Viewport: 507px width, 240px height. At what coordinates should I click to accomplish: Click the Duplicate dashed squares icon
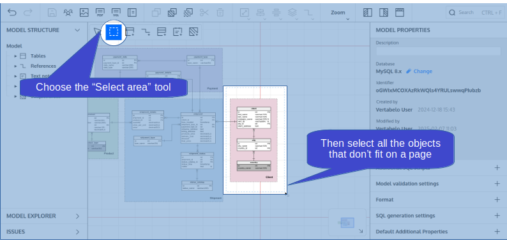[188, 13]
